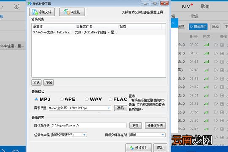Click the 源文件 column header
Screen dimensions: 228x152
click(53, 27)
